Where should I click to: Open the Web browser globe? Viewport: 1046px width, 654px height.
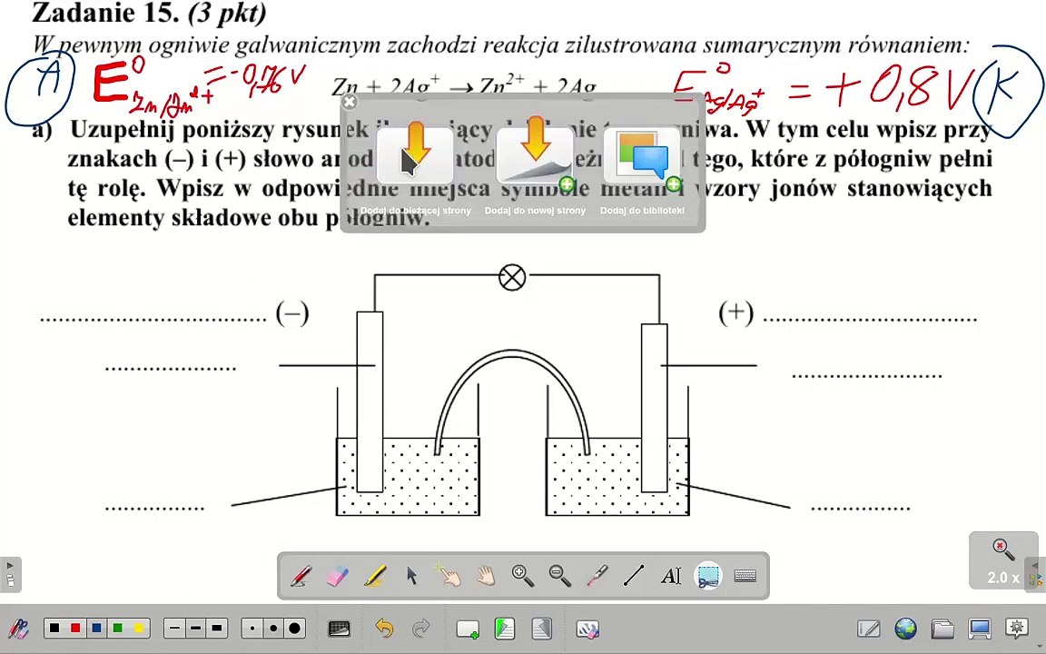tap(906, 629)
